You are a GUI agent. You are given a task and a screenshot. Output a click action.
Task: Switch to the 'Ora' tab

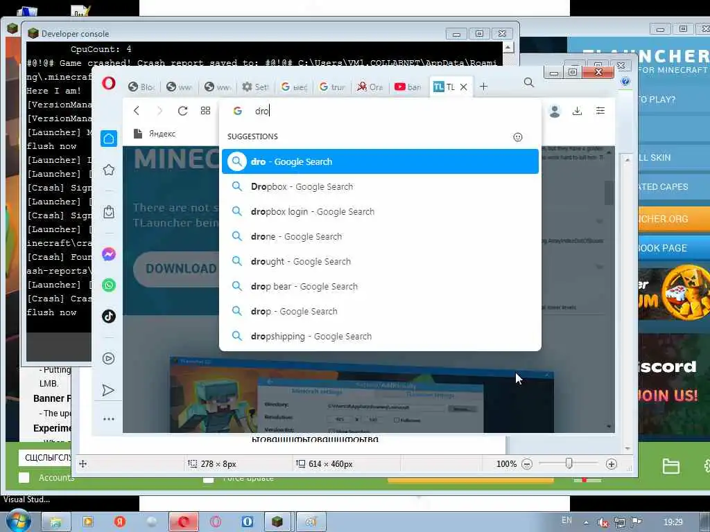click(370, 87)
